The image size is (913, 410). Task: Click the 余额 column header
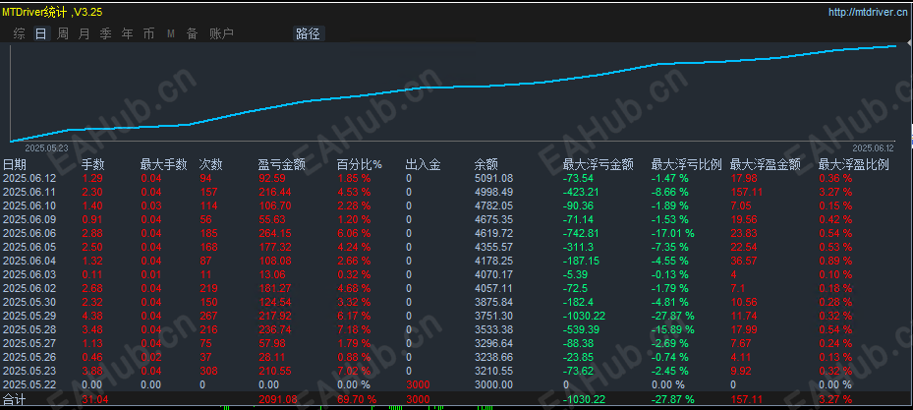(x=486, y=165)
